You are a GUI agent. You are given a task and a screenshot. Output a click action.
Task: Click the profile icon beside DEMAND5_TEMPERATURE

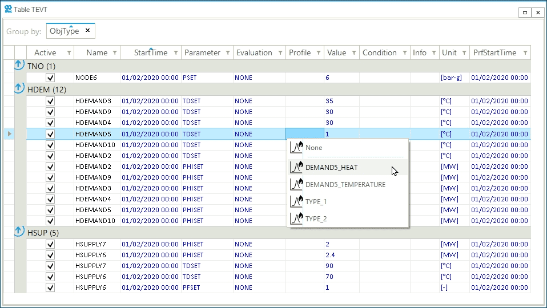coord(296,184)
